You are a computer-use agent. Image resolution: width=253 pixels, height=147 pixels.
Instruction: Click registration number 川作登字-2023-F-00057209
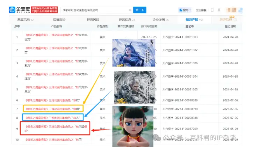point(180,129)
